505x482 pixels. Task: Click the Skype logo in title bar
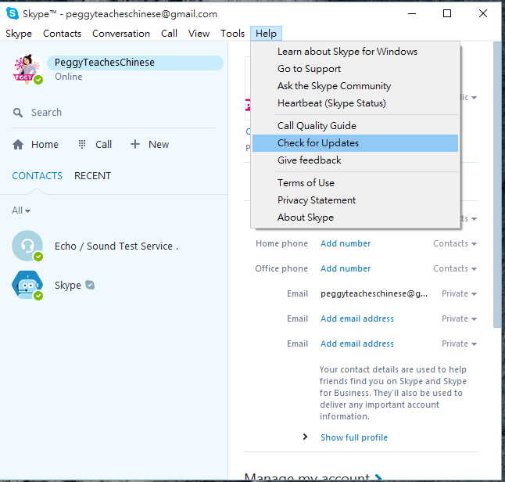(13, 13)
